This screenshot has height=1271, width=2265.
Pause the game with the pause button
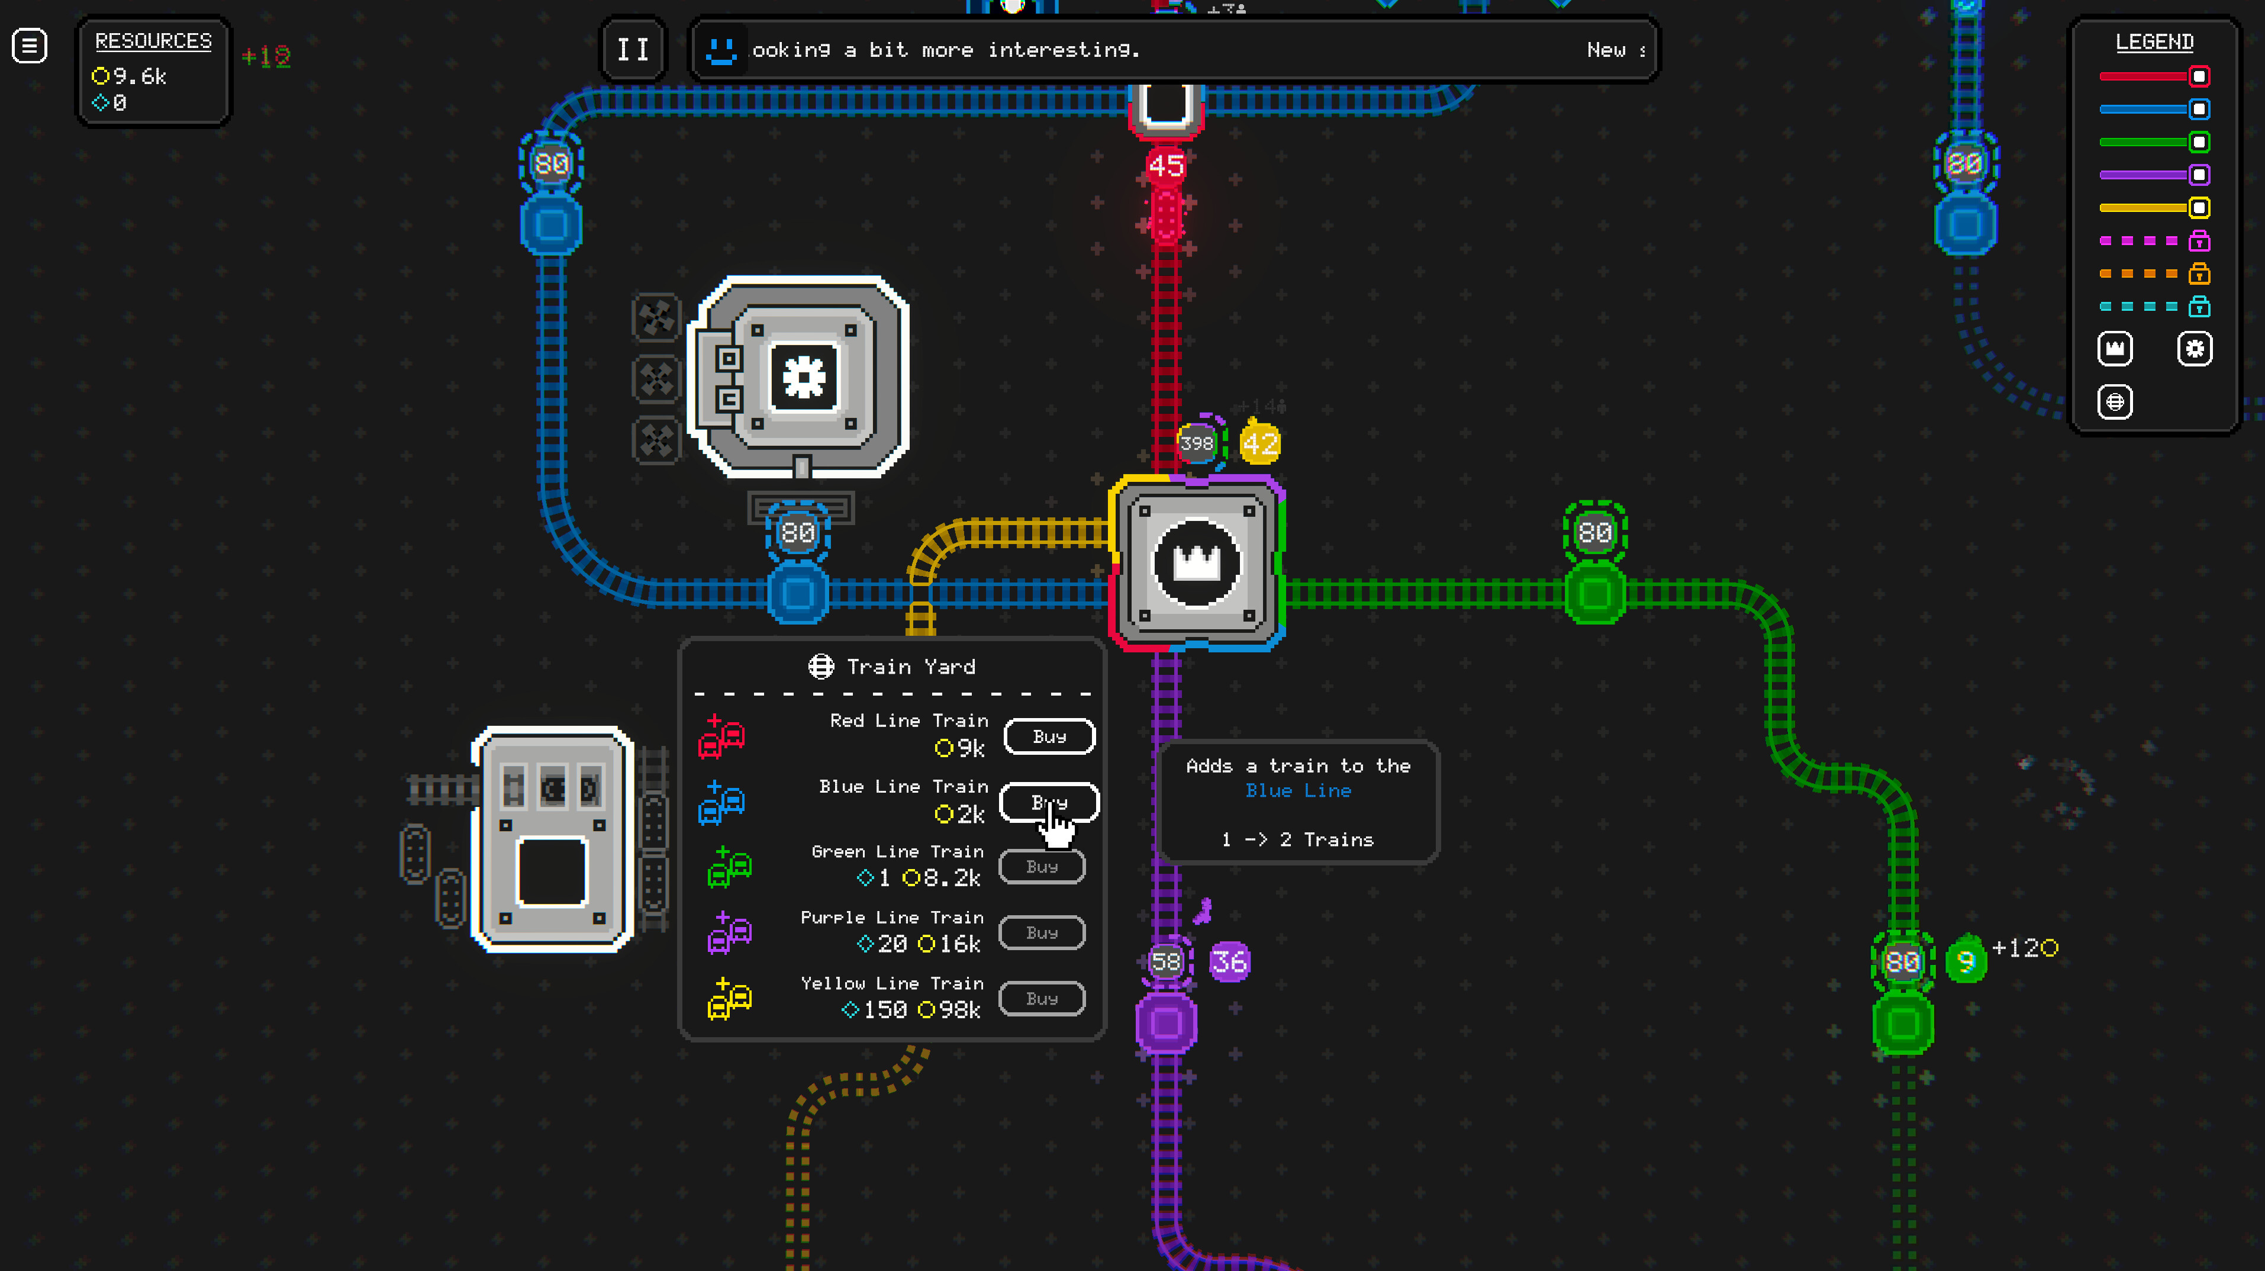pyautogui.click(x=632, y=50)
